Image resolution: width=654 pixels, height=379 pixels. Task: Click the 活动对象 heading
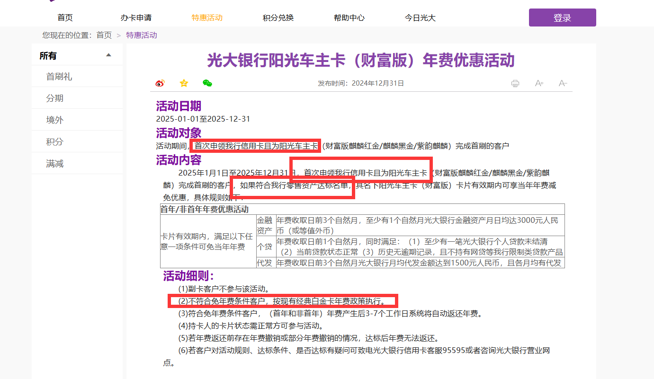click(179, 133)
